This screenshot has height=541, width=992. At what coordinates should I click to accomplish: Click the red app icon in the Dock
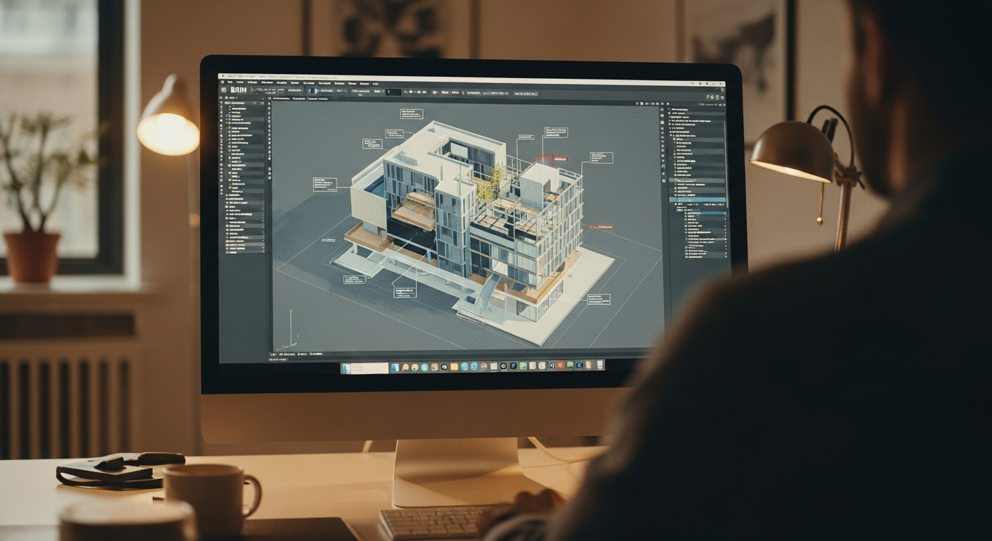560,366
